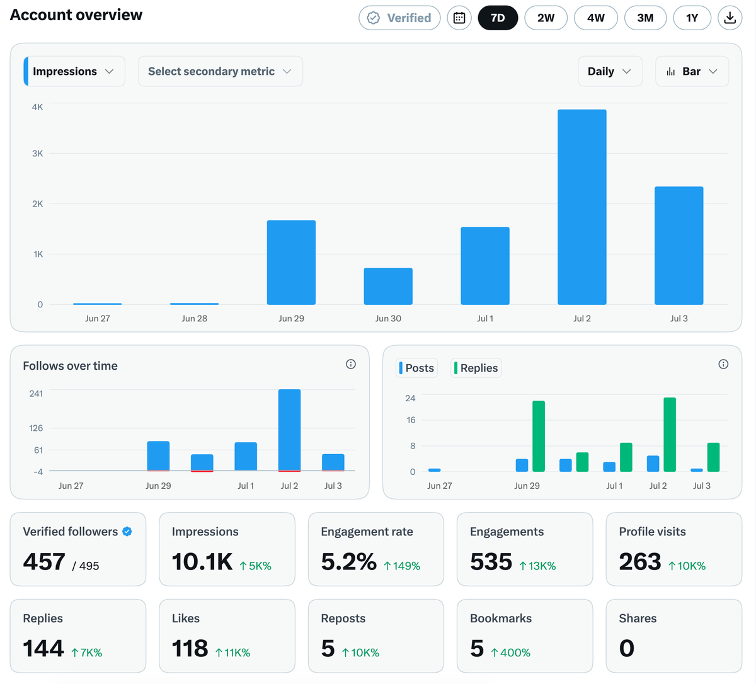Screen dimensions: 756x684
Task: Click the Jul 2 impressions bar
Action: click(x=582, y=207)
